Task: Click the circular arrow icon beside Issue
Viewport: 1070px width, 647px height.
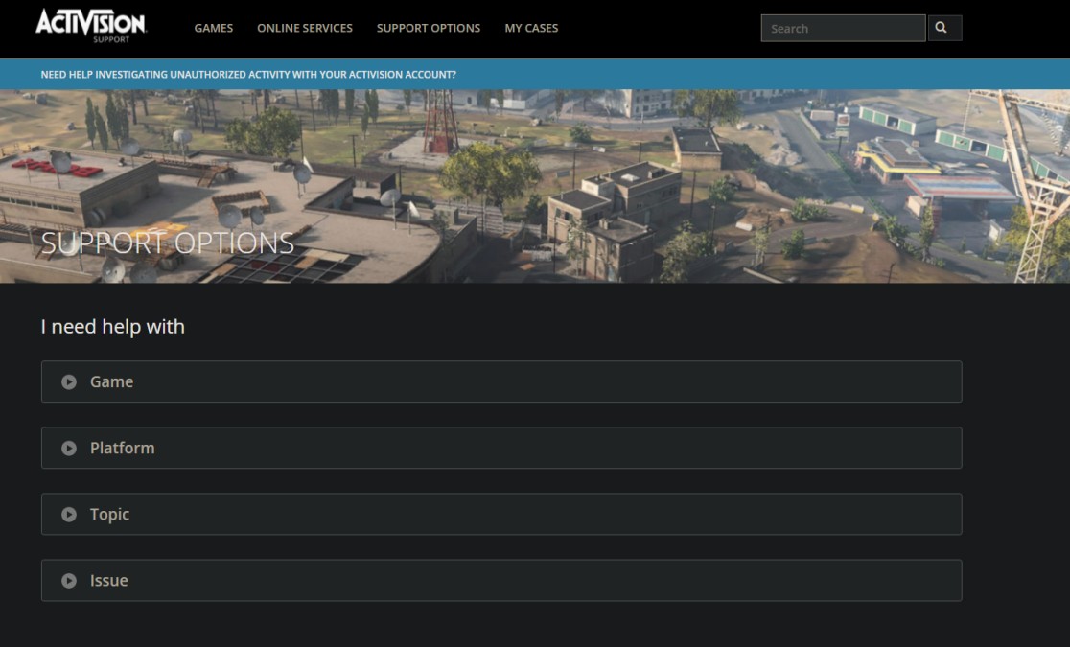Action: tap(69, 580)
